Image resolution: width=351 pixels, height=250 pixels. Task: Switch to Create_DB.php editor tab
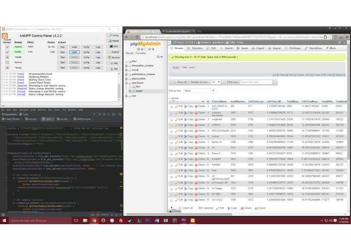click(x=12, y=119)
